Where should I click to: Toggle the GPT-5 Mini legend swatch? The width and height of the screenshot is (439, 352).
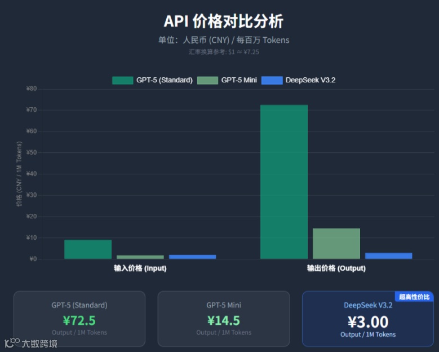click(x=207, y=81)
